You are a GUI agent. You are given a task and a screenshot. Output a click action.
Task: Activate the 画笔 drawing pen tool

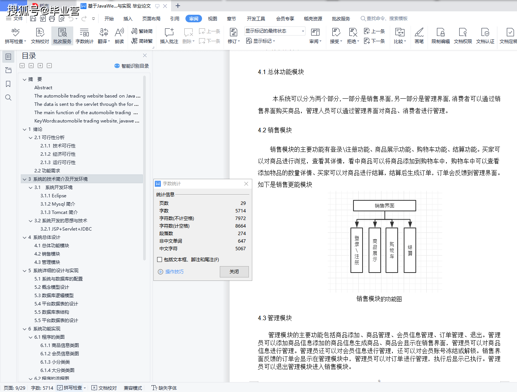point(419,36)
